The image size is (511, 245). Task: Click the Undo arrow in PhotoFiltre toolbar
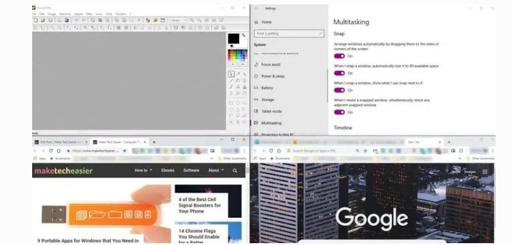point(76,20)
